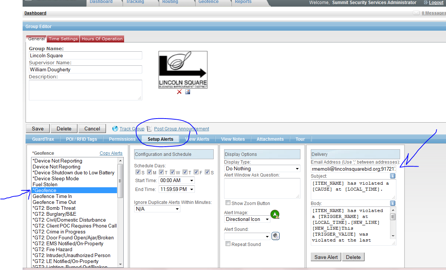Open the View Alerts tab
The image size is (446, 270).
coord(197,139)
